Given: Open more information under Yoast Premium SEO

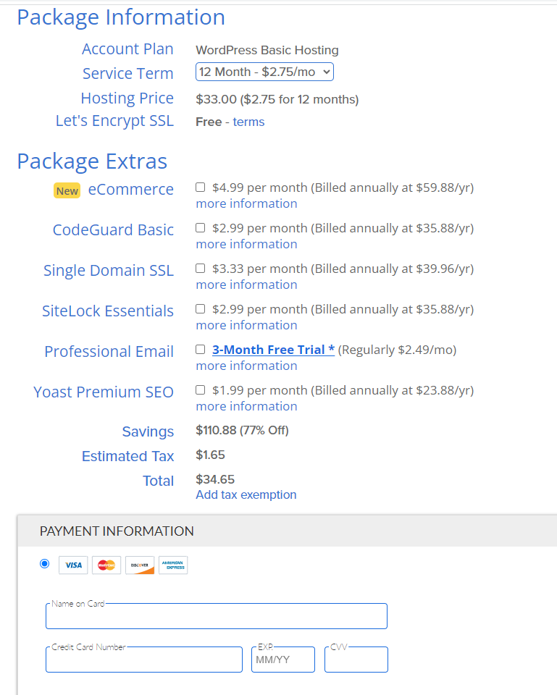Looking at the screenshot, I should (x=246, y=406).
